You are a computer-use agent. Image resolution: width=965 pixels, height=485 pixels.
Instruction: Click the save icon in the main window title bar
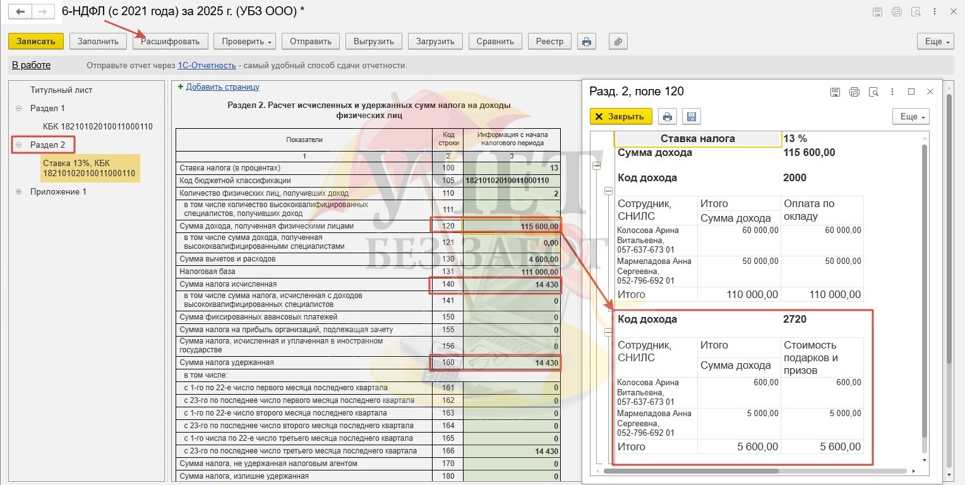877,12
